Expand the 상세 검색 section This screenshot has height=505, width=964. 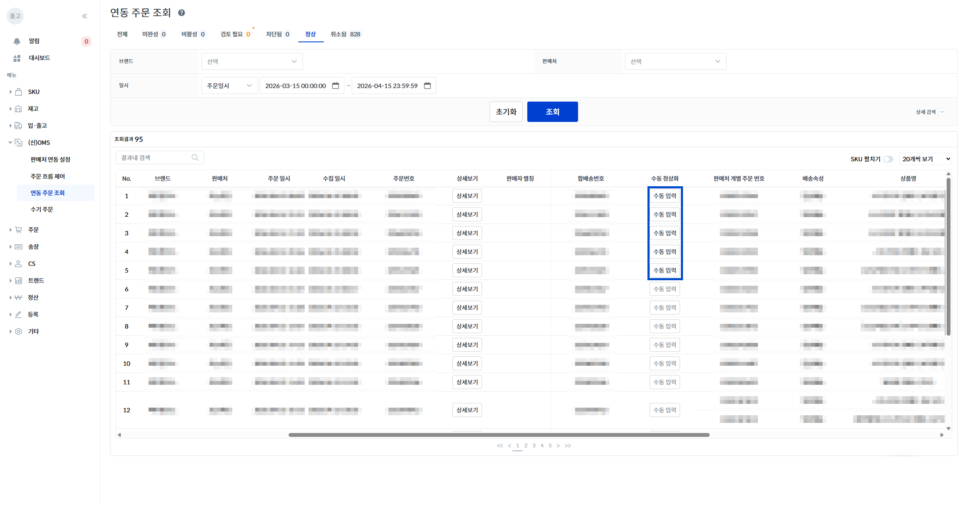930,112
